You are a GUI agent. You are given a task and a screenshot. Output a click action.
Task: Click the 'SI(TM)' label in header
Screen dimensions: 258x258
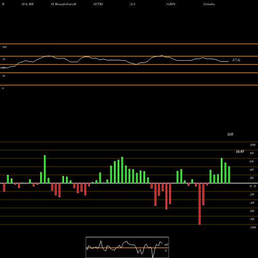tap(98, 4)
